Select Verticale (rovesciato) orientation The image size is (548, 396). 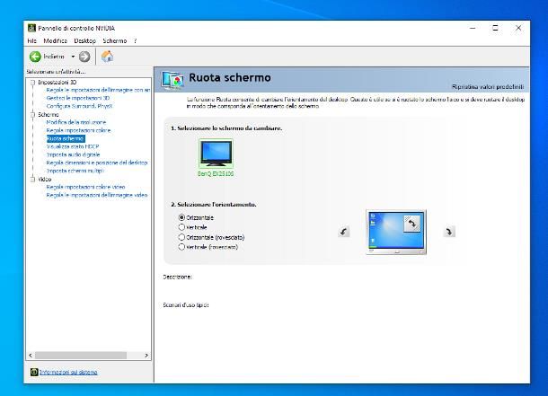(181, 247)
